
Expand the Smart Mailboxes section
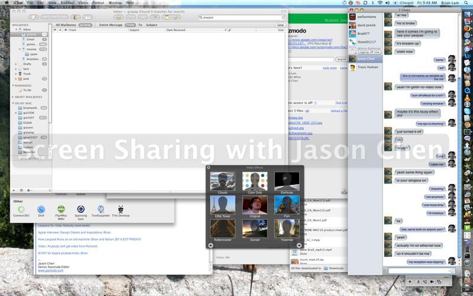click(12, 97)
